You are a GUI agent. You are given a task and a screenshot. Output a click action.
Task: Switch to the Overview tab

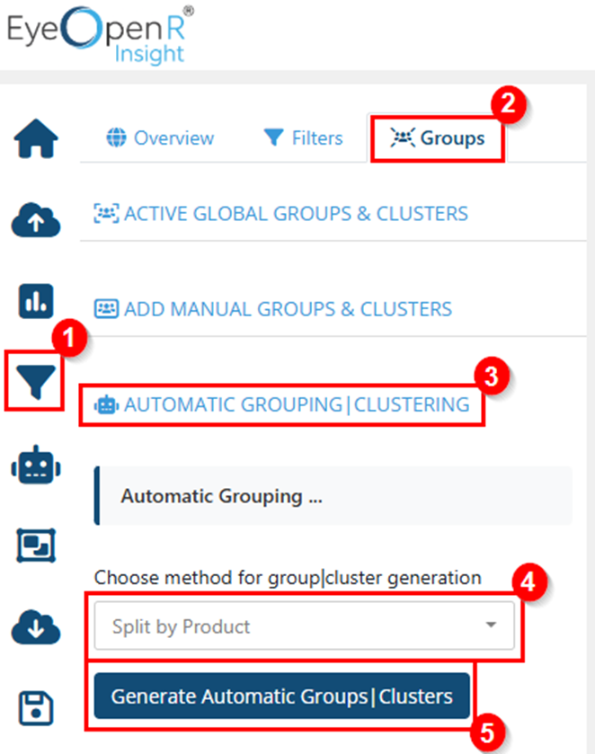click(160, 138)
